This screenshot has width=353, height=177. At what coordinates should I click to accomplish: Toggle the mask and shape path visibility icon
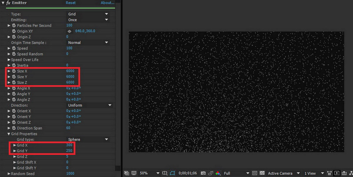[172, 173]
